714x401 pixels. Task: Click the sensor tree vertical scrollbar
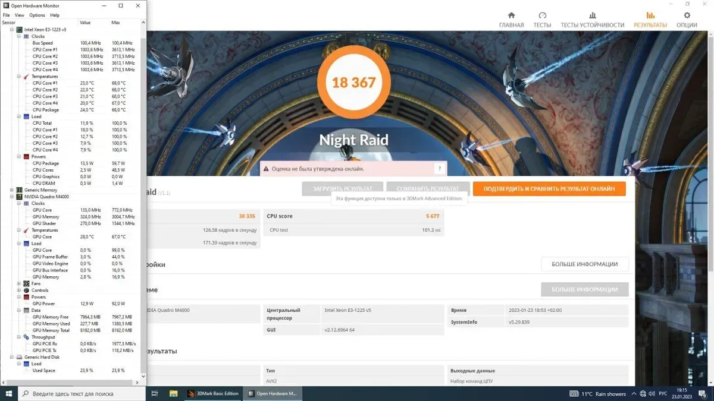coord(143,178)
